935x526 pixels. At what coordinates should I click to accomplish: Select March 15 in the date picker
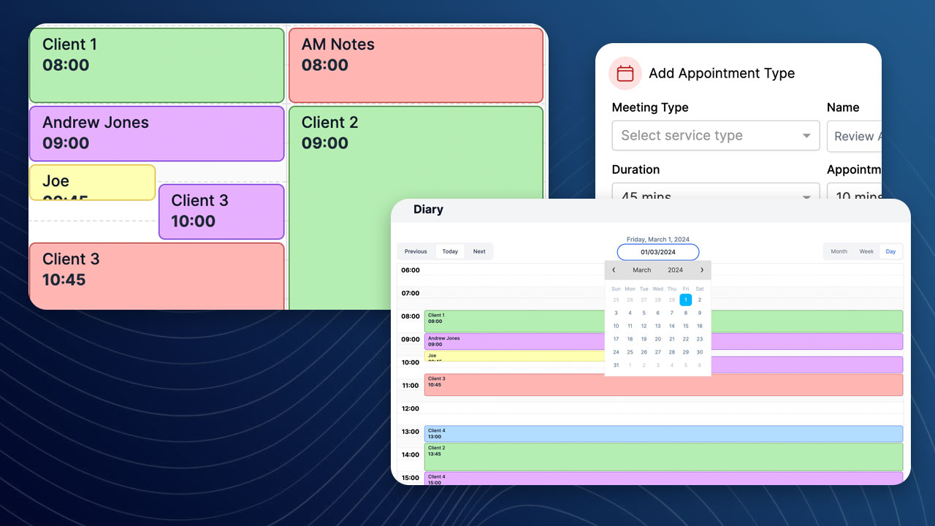(685, 326)
